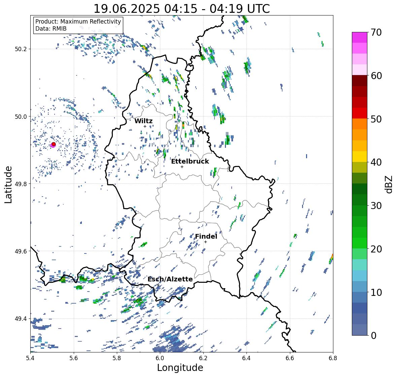Click the chart title date and time
The image size is (397, 376).
pos(182,9)
